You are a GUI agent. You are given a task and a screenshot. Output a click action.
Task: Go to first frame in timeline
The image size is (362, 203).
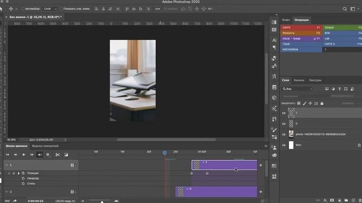click(x=7, y=155)
